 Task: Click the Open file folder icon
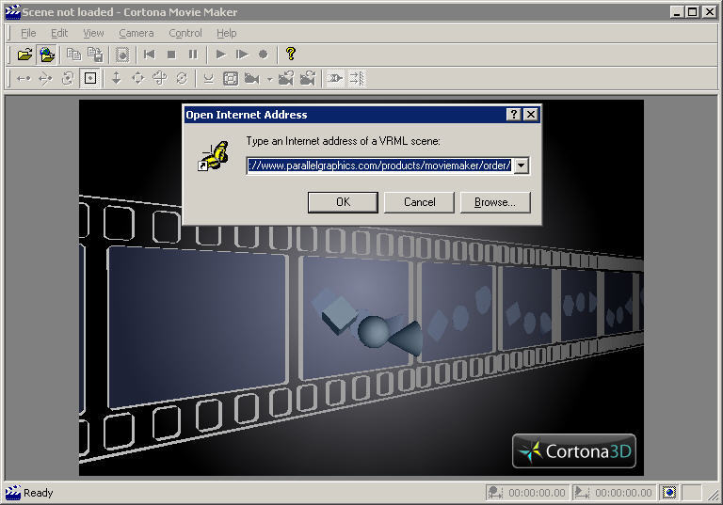pos(24,55)
